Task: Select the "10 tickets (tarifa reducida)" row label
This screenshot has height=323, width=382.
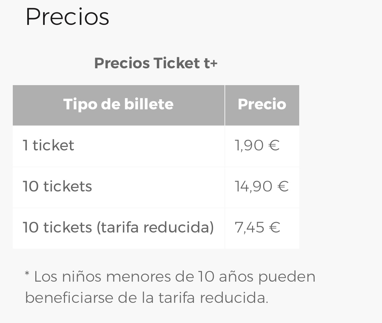Action: (118, 227)
